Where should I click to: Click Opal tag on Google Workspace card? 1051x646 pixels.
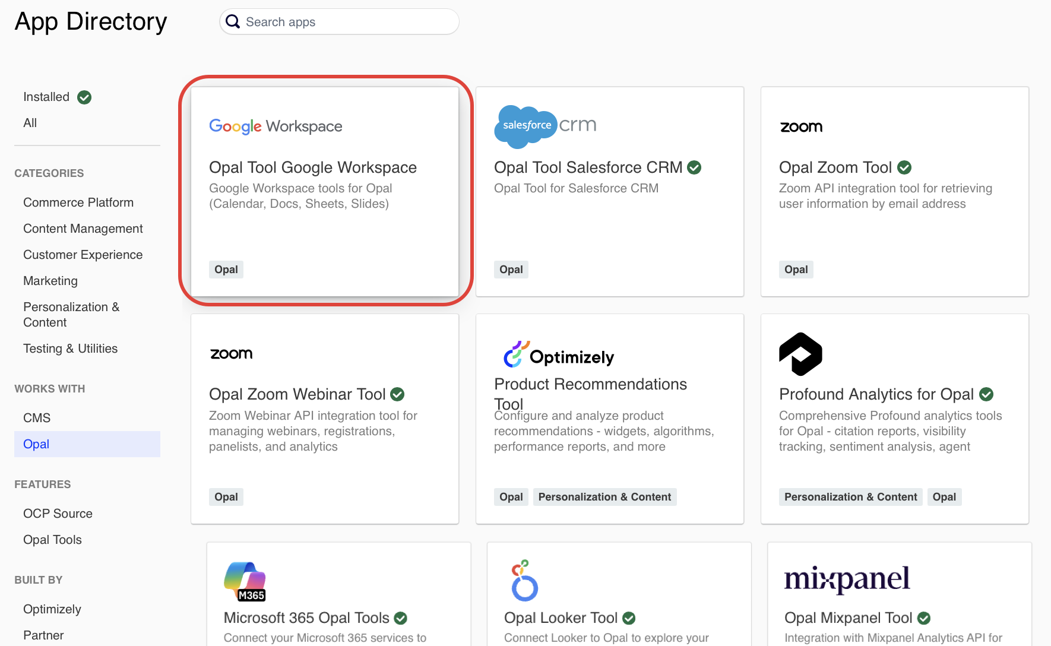226,270
